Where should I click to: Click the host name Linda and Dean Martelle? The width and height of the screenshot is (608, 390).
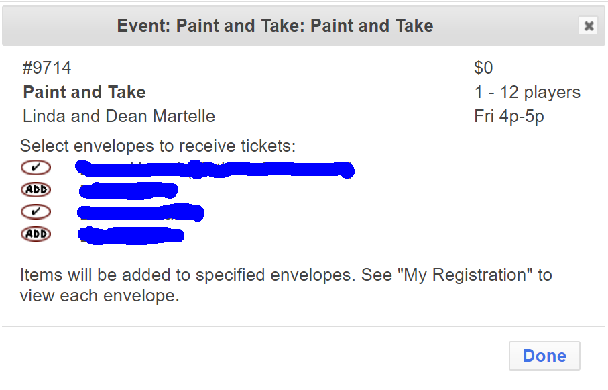(119, 117)
